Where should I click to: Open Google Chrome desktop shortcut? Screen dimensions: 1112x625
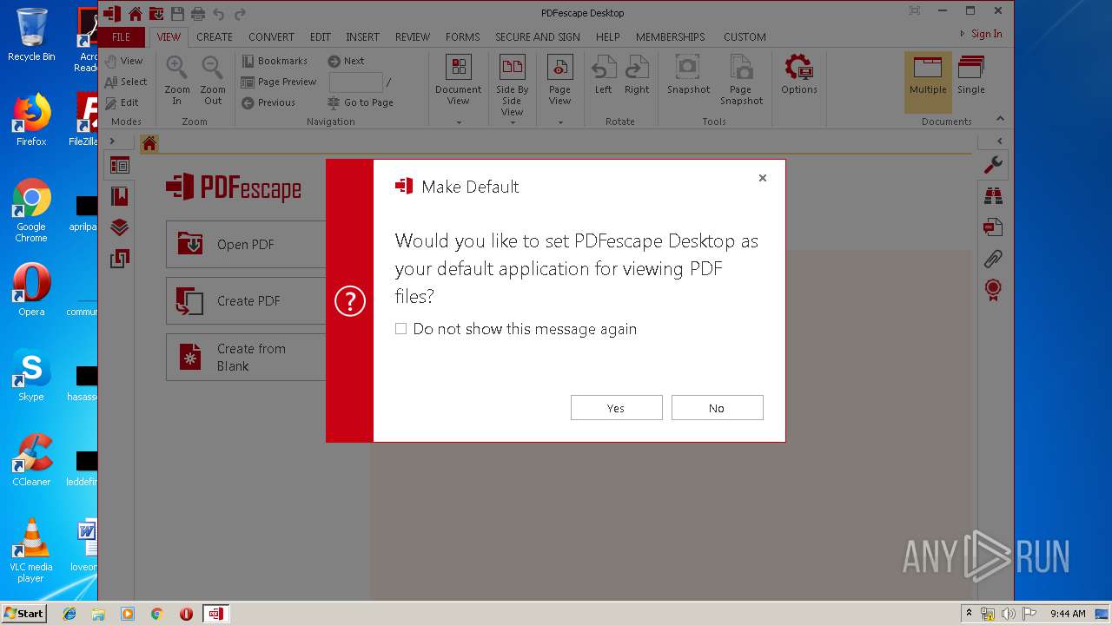31,211
